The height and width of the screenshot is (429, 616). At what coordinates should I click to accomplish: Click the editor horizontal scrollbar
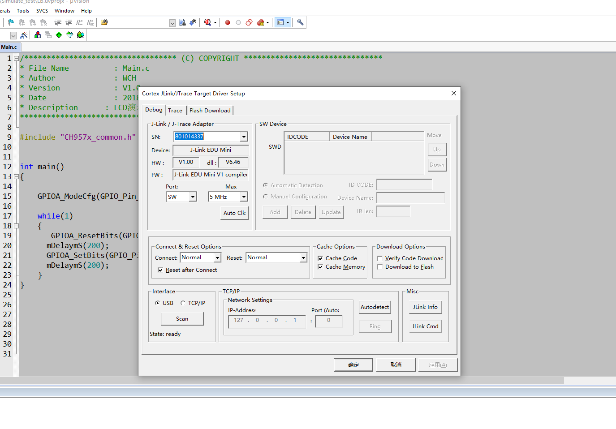282,381
